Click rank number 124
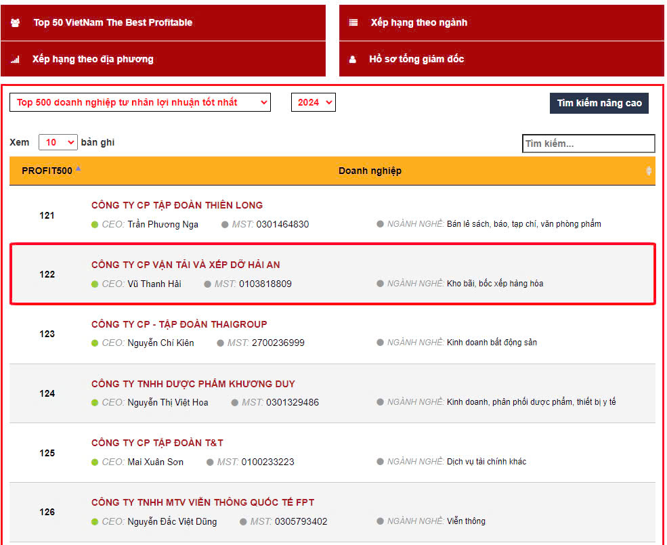667x545 pixels. pos(47,393)
